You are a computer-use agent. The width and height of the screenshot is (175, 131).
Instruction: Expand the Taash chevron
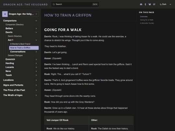[x=36, y=75]
